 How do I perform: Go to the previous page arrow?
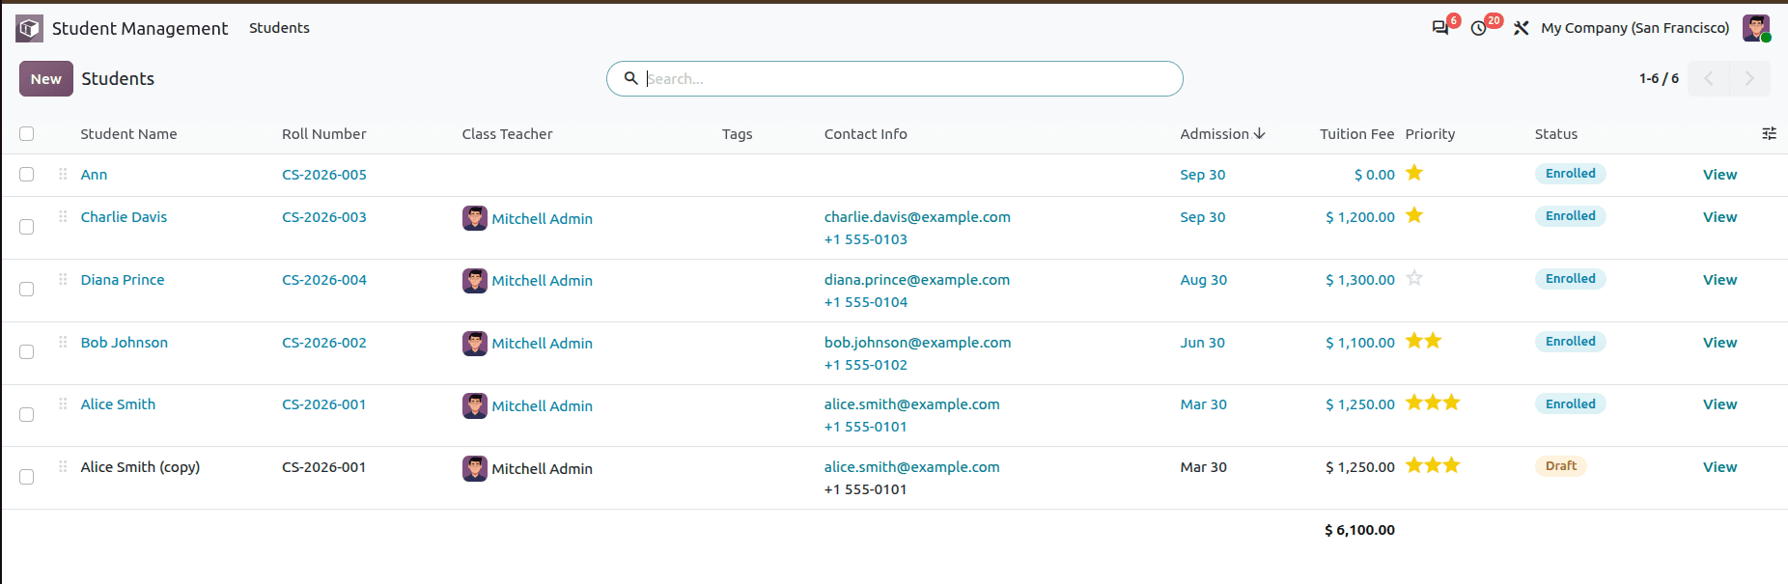[x=1709, y=78]
